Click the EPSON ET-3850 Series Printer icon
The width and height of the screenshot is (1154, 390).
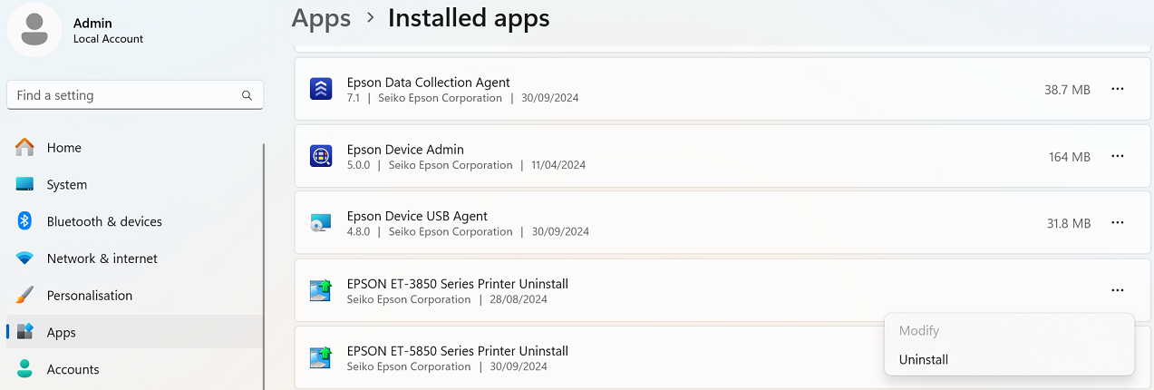coord(321,290)
